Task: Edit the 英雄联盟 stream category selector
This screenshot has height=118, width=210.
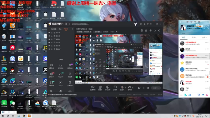Action: [x=84, y=32]
